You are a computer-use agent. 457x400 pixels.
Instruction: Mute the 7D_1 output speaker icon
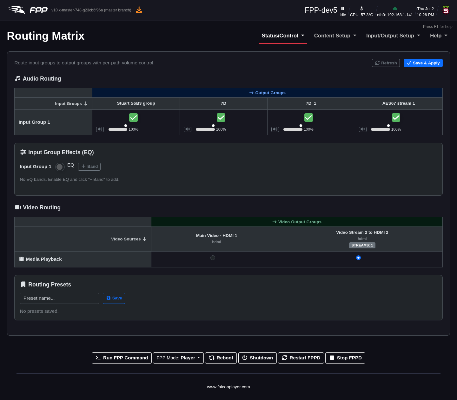(x=275, y=129)
